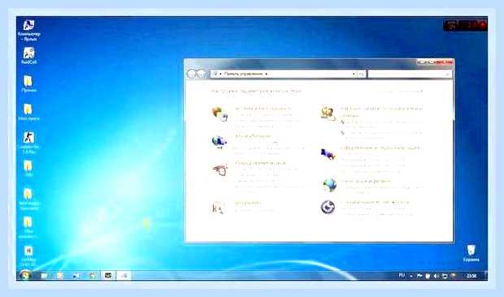The width and height of the screenshot is (504, 297).
Task: Click the Control Panel taskbar button
Action: click(124, 275)
